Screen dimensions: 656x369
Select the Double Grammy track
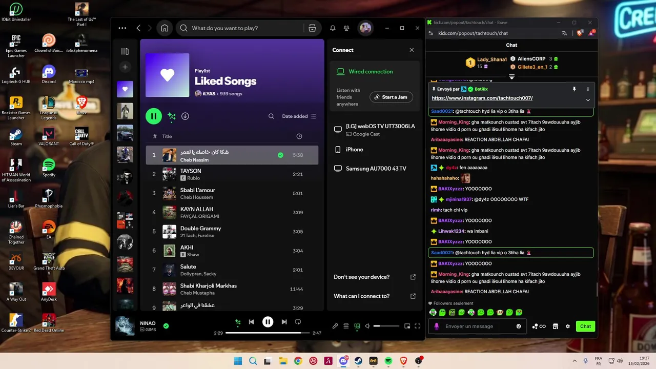(x=232, y=232)
